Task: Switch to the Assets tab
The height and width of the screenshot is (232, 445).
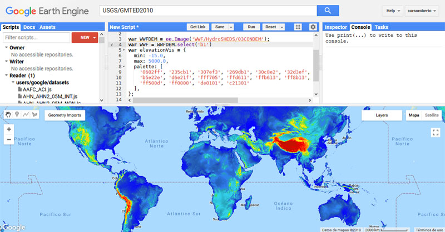Action: tap(47, 27)
